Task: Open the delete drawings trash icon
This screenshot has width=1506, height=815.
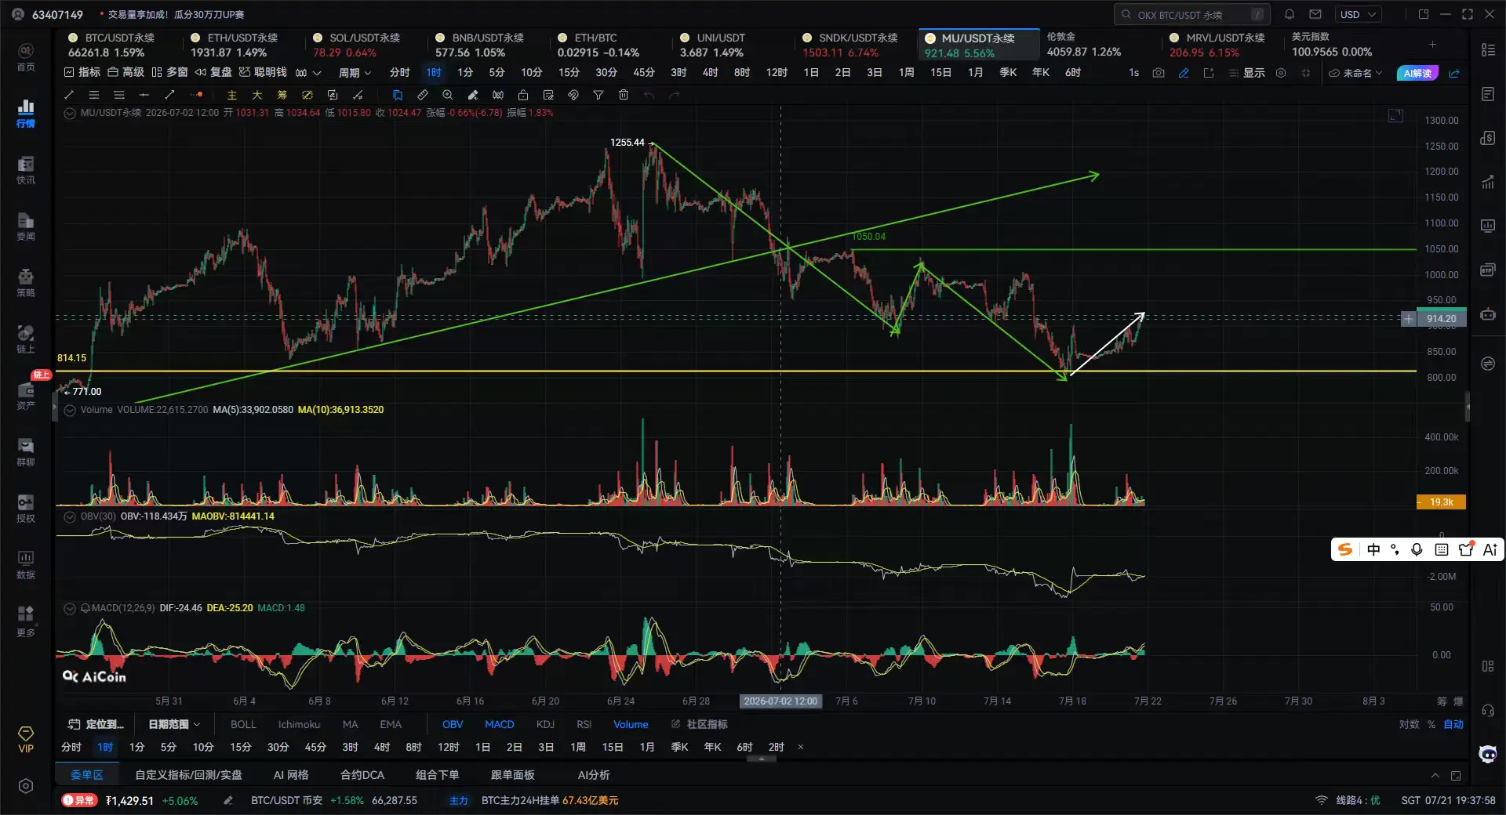Action: [x=624, y=95]
